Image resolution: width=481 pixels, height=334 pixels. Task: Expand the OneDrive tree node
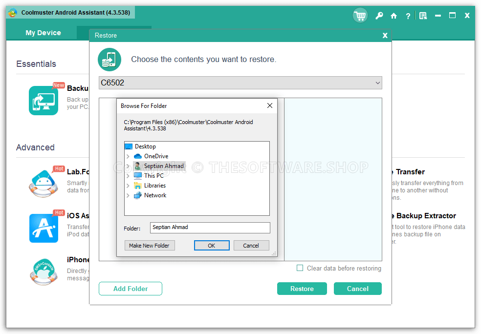coord(128,156)
